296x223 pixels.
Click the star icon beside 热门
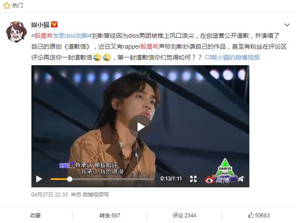7,6
